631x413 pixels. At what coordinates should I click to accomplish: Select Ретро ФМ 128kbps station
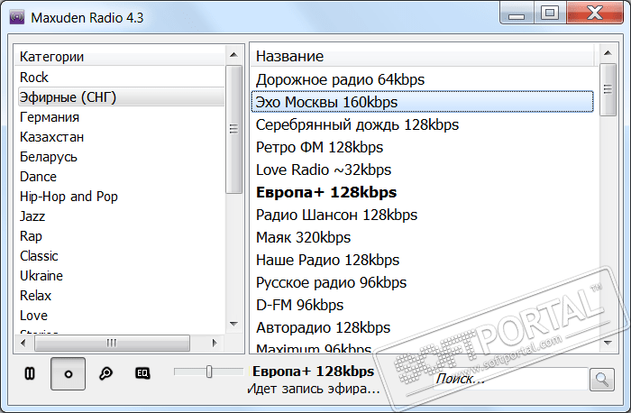coord(423,147)
